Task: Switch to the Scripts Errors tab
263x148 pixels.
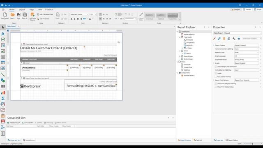Action: 29,140
